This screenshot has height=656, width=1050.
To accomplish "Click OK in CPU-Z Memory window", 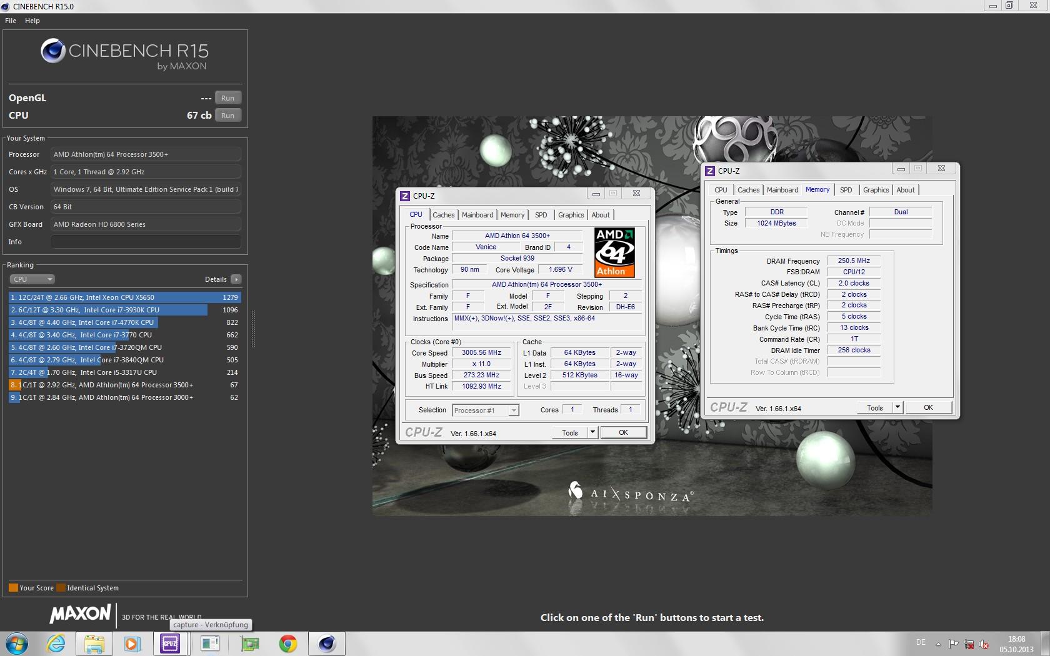I will click(928, 407).
